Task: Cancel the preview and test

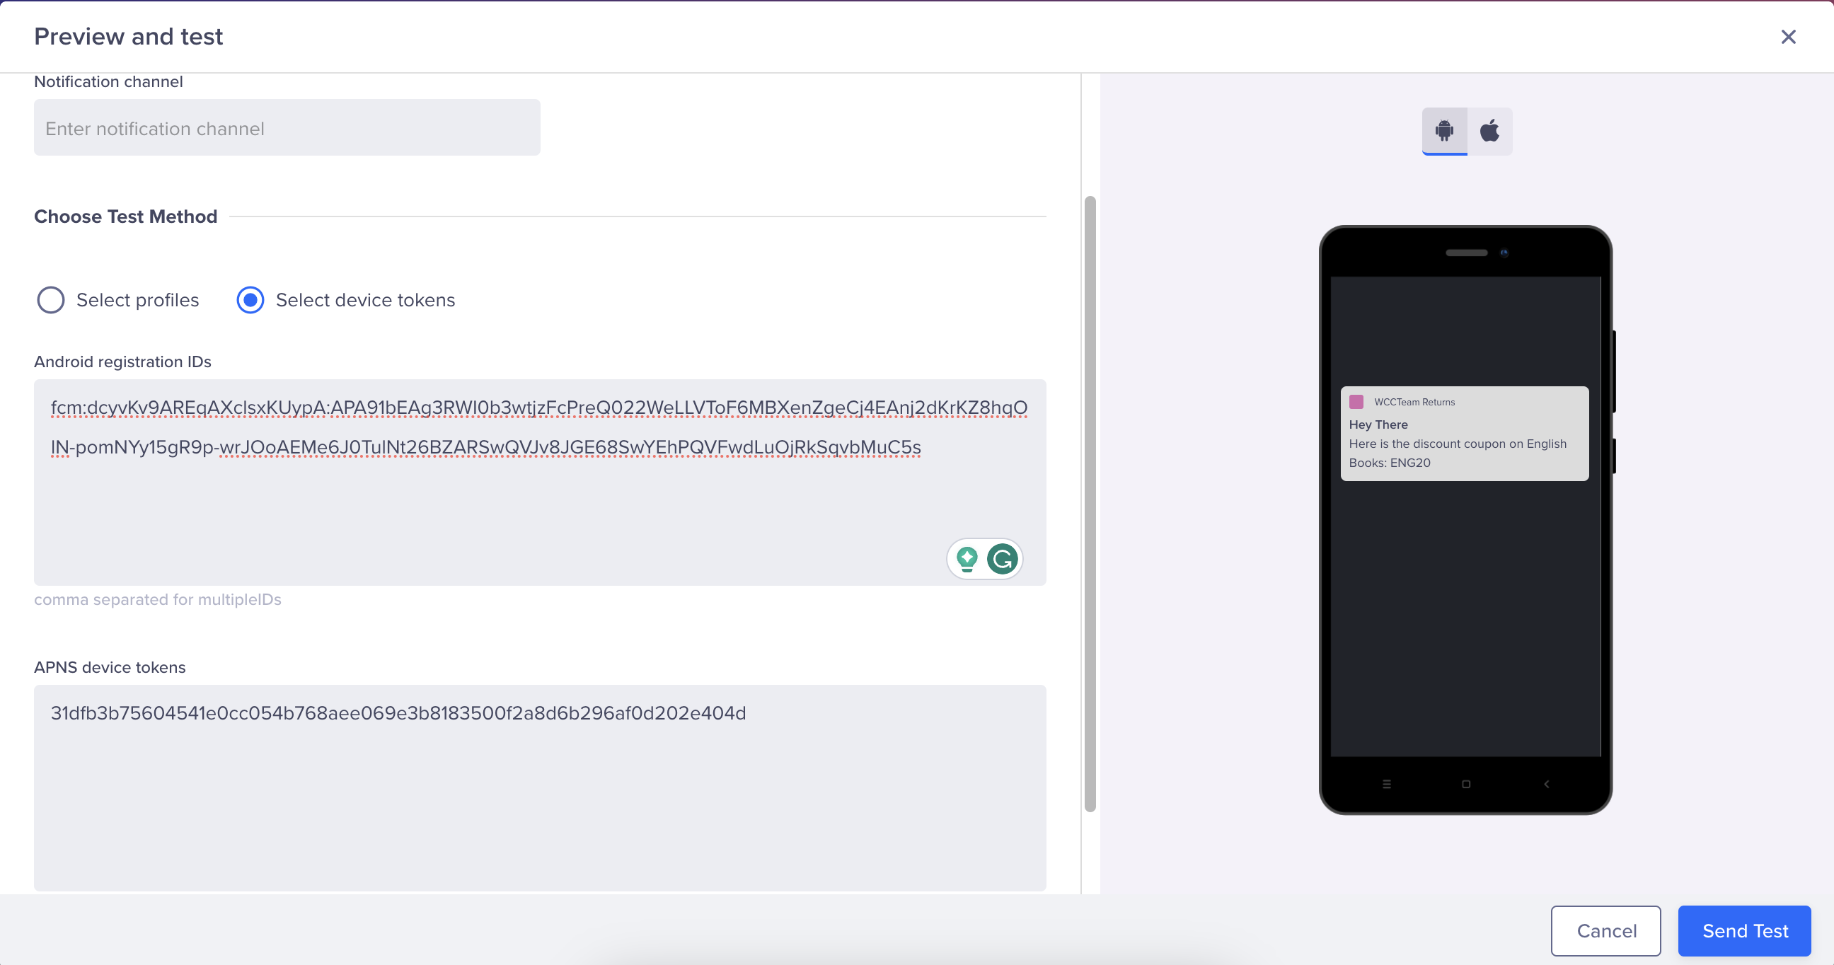Action: coord(1605,931)
